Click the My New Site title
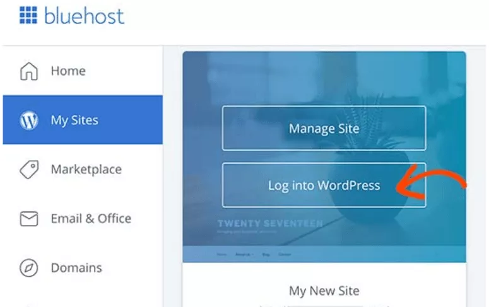489x307 pixels. pyautogui.click(x=324, y=291)
